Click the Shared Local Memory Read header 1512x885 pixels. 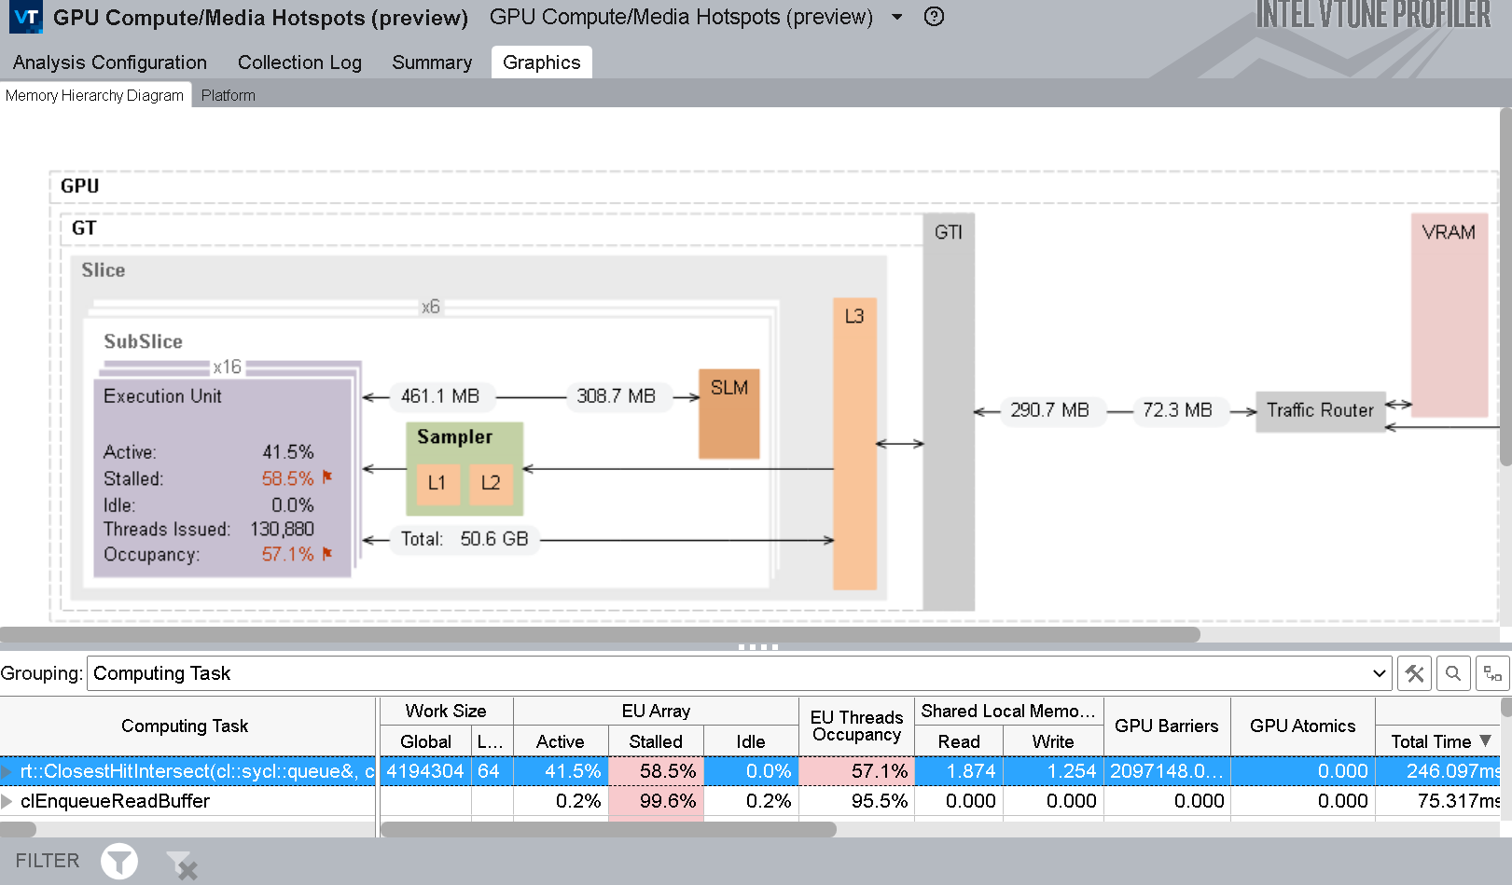point(959,741)
